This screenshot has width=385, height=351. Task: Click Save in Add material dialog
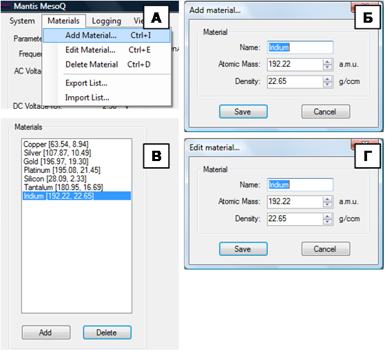(243, 111)
